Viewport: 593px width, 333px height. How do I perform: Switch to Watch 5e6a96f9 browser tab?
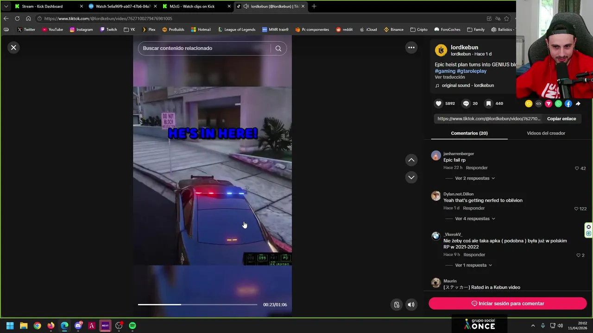pyautogui.click(x=122, y=6)
